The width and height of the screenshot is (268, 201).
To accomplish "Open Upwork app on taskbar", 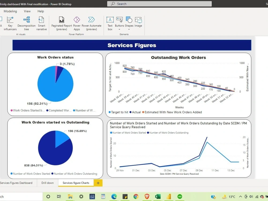I will pos(180,196).
